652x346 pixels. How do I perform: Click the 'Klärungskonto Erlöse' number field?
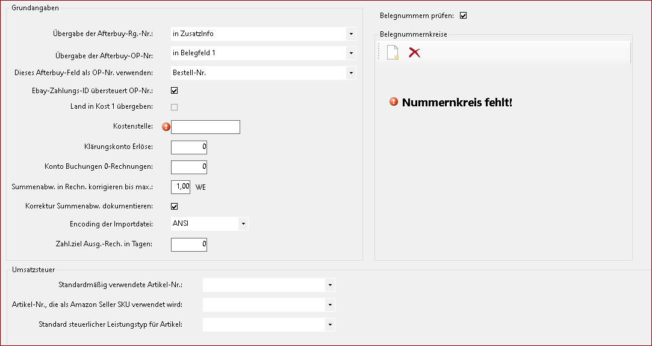(x=188, y=147)
